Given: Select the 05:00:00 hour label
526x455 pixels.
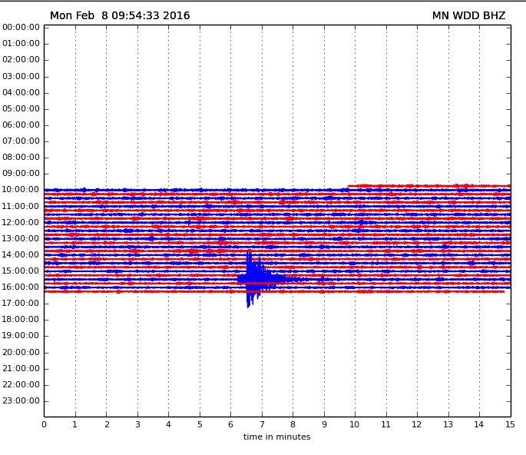Looking at the screenshot, I should (x=21, y=108).
